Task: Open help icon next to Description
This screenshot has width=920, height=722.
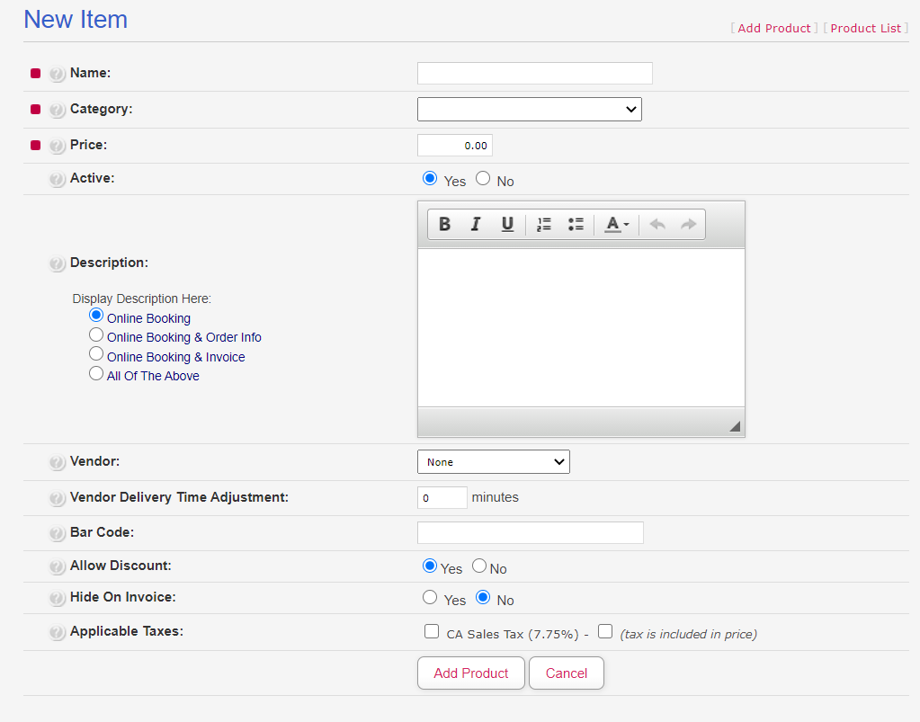Action: coord(57,263)
